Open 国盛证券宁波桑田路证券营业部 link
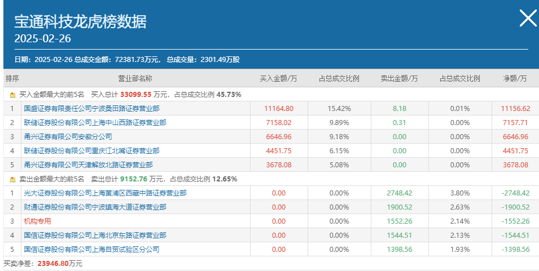539x271 pixels. pos(92,108)
